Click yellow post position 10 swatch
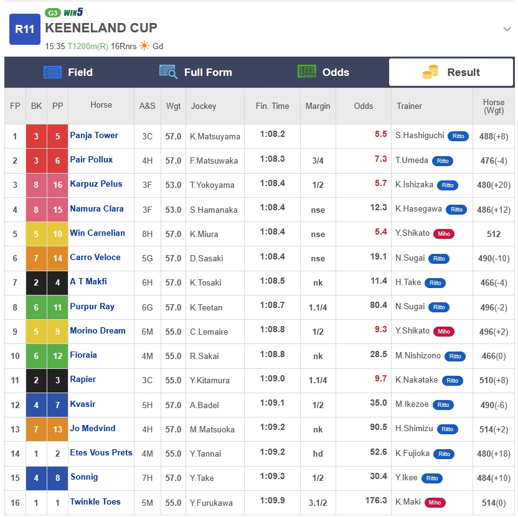This screenshot has width=518, height=517. click(57, 234)
